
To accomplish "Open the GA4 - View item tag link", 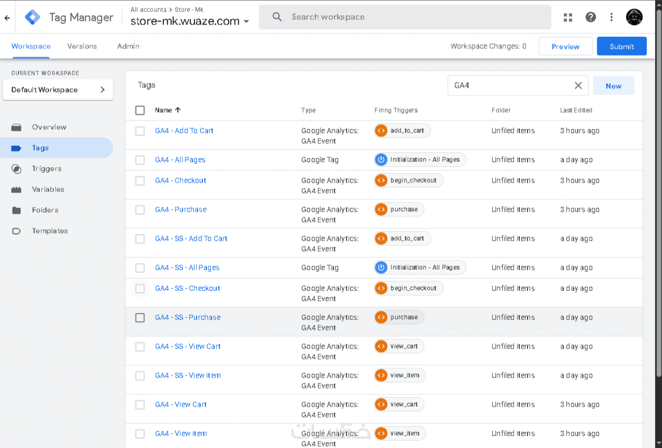I will point(181,434).
